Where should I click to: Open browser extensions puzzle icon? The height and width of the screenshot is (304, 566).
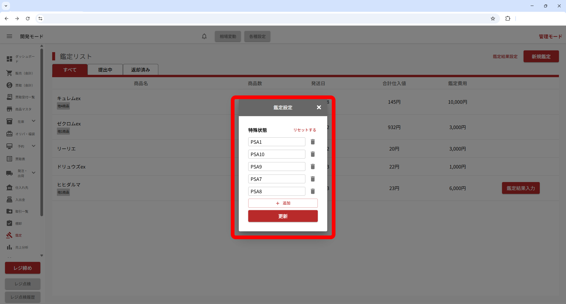508,19
